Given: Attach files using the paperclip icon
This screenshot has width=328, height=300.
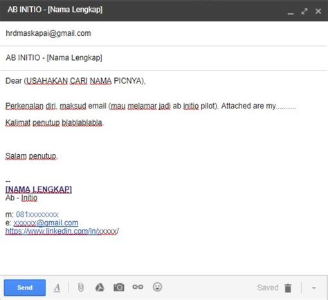Looking at the screenshot, I should click(80, 288).
